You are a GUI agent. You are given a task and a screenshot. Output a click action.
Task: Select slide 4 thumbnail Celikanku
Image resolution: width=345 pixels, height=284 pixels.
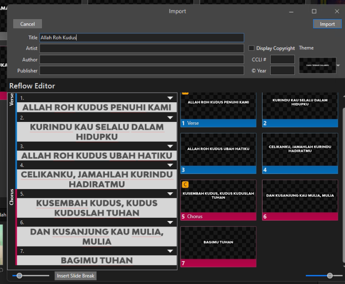300,149
